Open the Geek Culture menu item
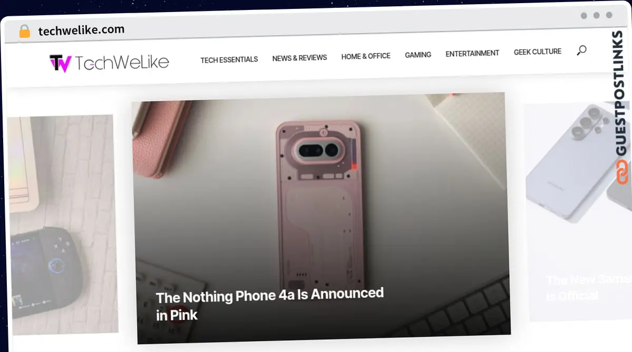This screenshot has width=632, height=352. tap(538, 51)
